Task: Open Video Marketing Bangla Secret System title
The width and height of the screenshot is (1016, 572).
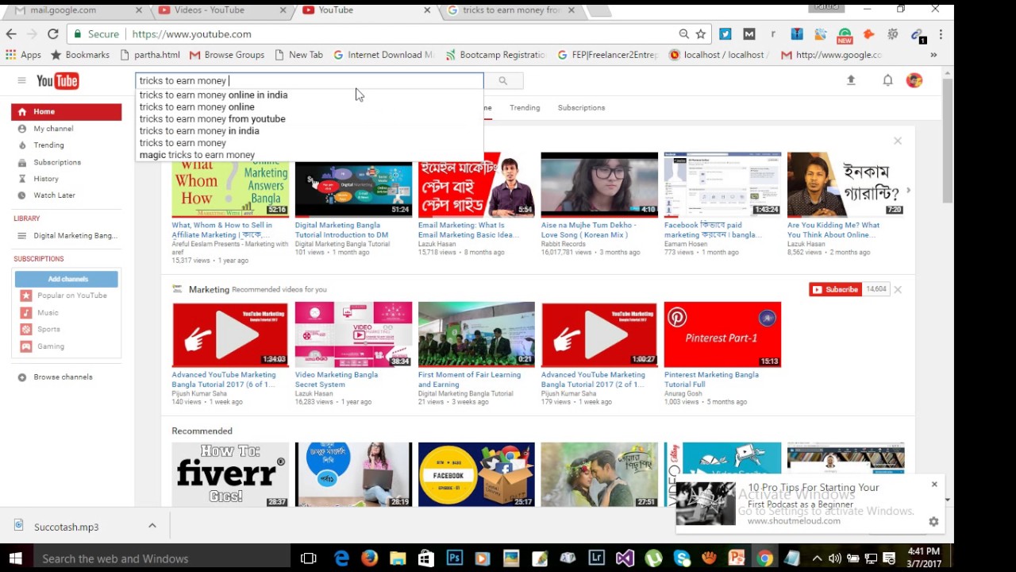Action: point(337,380)
